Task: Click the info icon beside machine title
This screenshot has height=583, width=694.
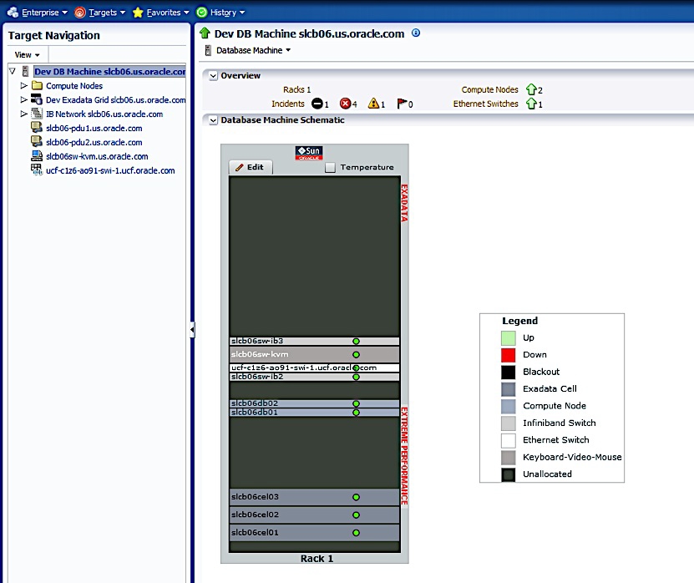Action: pyautogui.click(x=416, y=33)
